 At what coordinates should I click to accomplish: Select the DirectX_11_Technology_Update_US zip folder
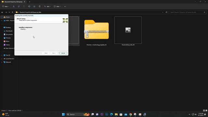[97, 31]
